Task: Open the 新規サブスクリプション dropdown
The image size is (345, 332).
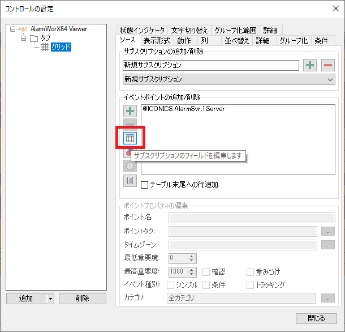Action: [x=229, y=79]
